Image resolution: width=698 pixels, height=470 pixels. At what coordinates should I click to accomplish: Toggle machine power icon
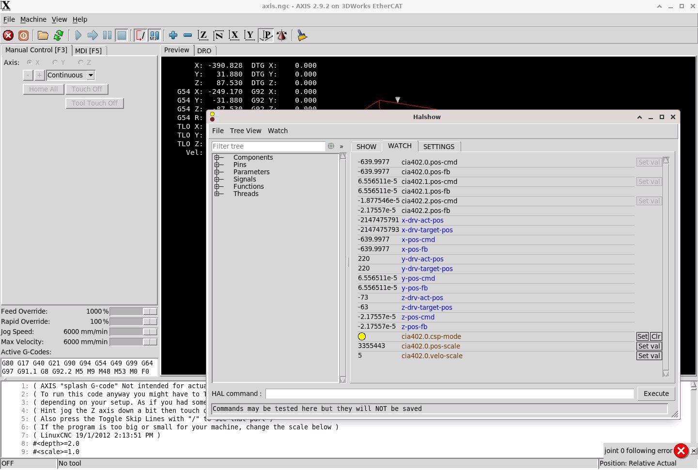pyautogui.click(x=23, y=35)
